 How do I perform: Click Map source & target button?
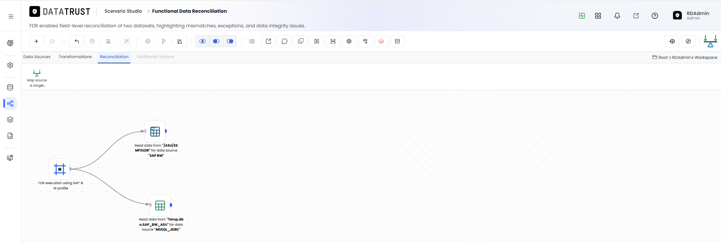pyautogui.click(x=37, y=78)
